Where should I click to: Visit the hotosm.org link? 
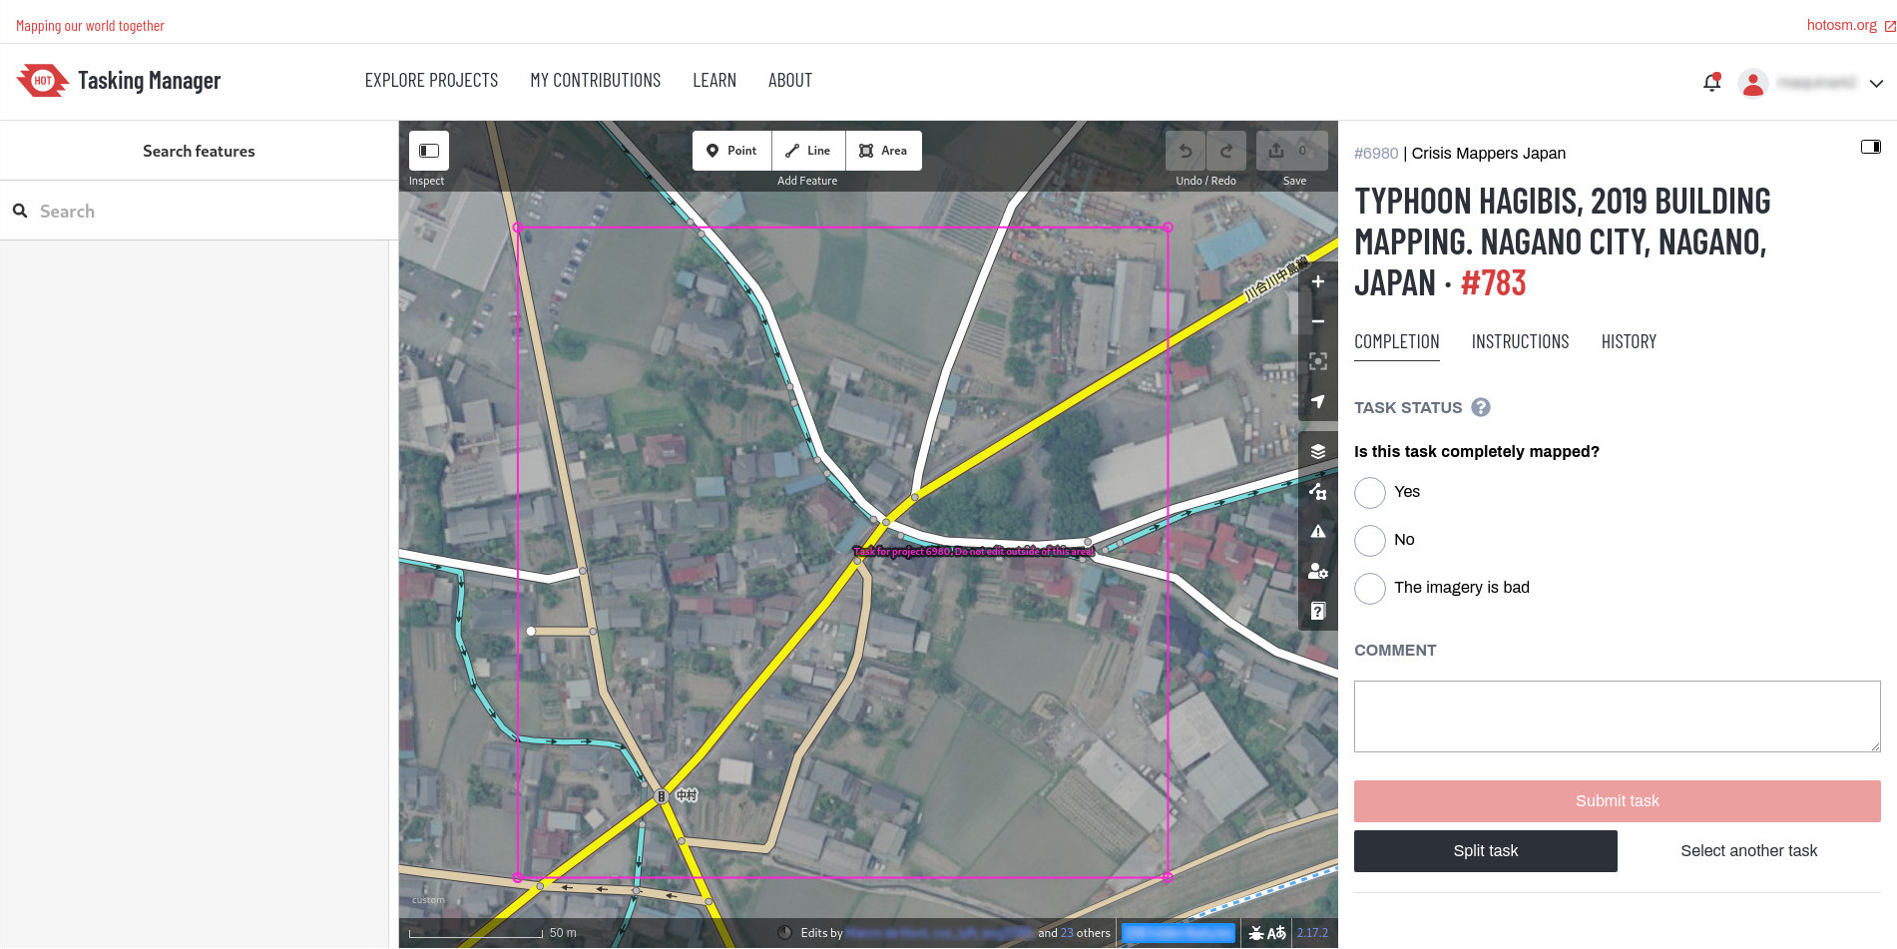point(1841,24)
